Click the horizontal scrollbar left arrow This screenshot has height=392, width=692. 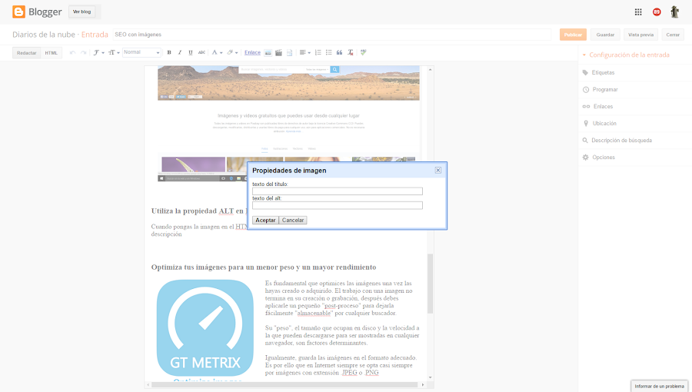point(148,385)
